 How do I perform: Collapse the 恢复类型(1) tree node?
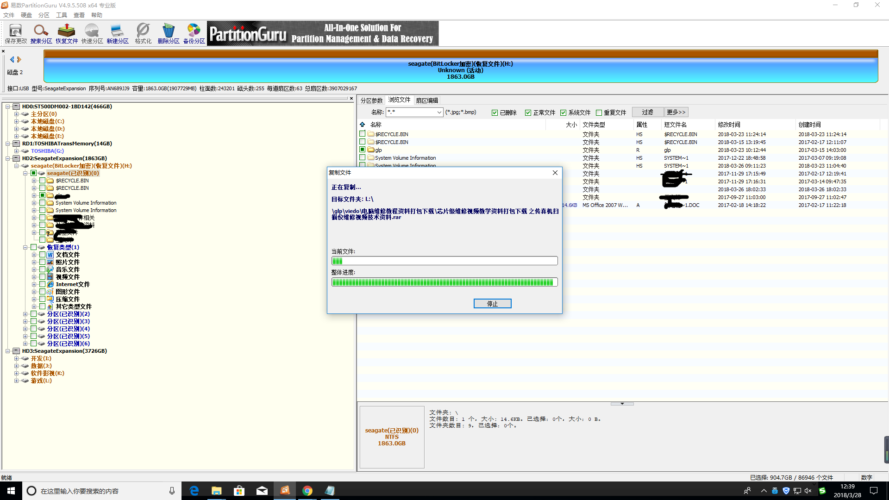[25, 247]
